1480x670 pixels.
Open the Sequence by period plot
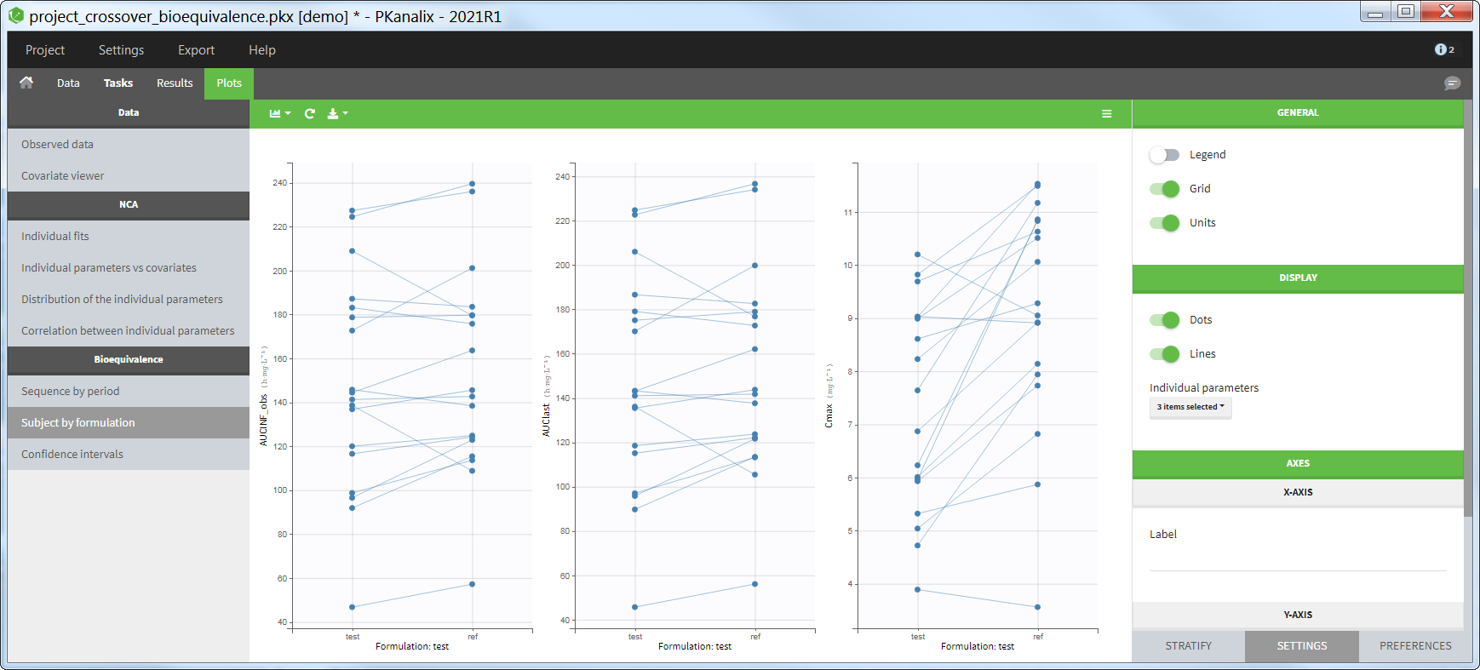point(71,392)
